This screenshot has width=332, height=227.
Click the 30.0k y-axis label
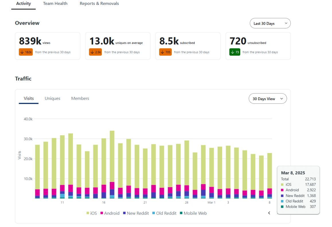[28, 139]
